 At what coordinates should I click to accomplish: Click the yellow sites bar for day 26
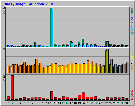click(106, 62)
